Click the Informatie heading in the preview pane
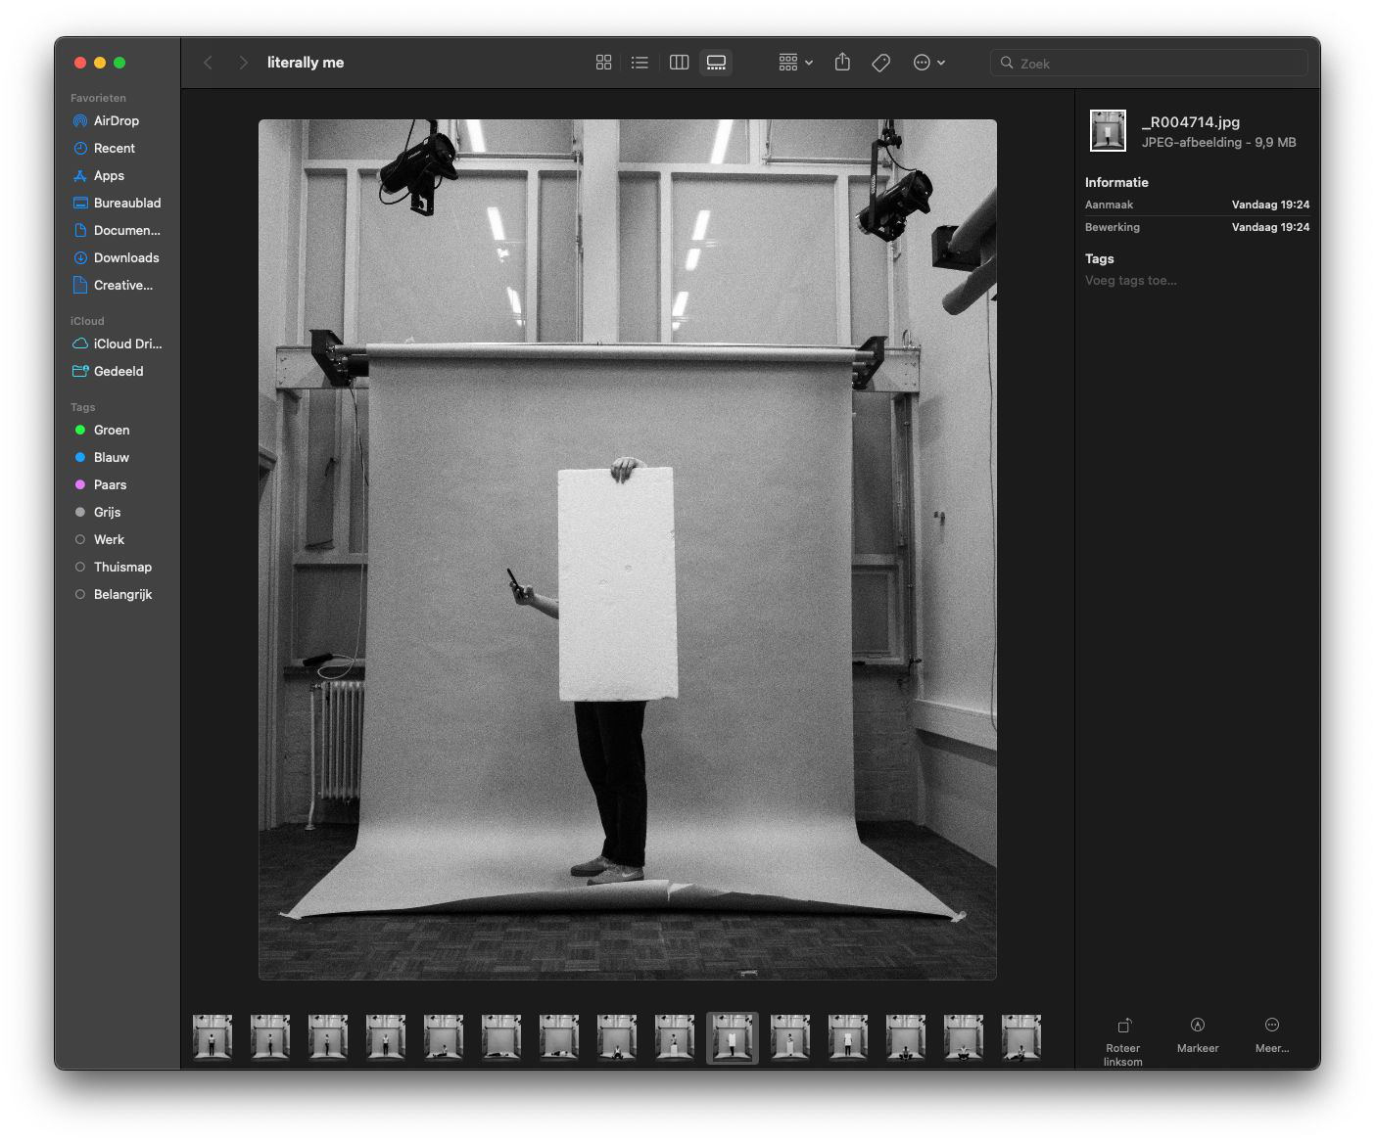Viewport: 1375px width, 1142px height. [1116, 182]
